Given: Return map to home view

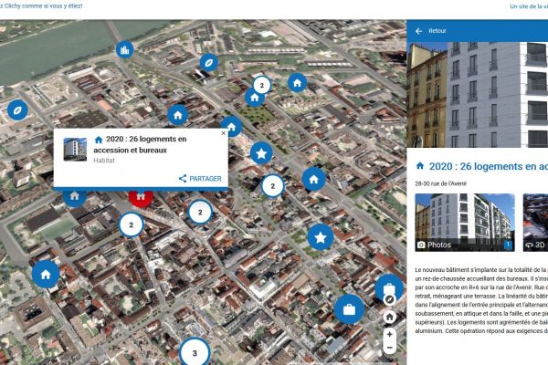Looking at the screenshot, I should coord(390,317).
